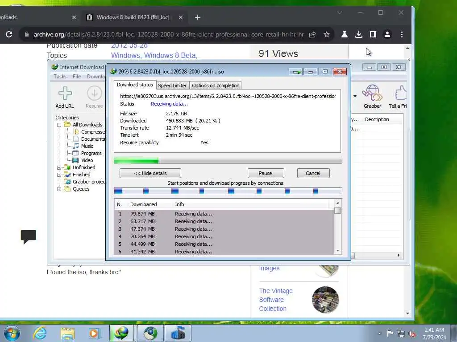457x342 pixels.
Task: Open the File menu in IDM
Action: tap(77, 77)
